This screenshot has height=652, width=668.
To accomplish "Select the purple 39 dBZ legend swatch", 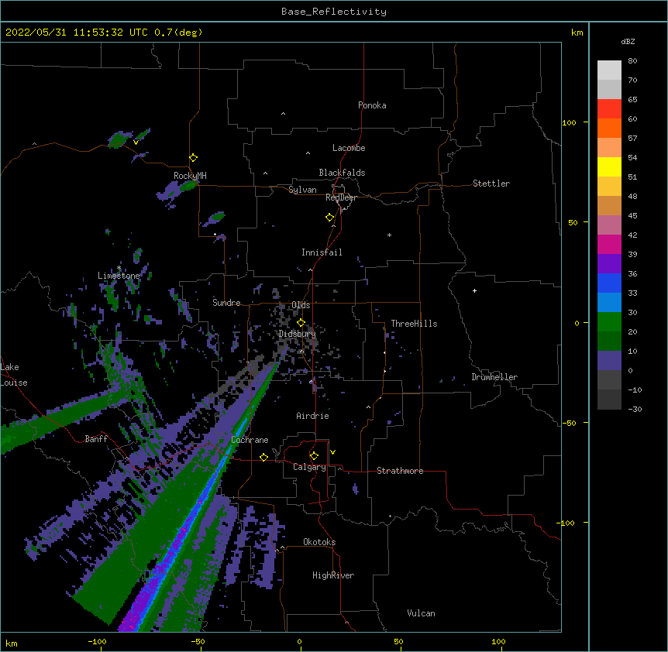I will pyautogui.click(x=609, y=264).
